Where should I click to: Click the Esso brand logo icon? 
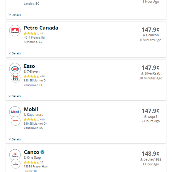click(x=15, y=69)
